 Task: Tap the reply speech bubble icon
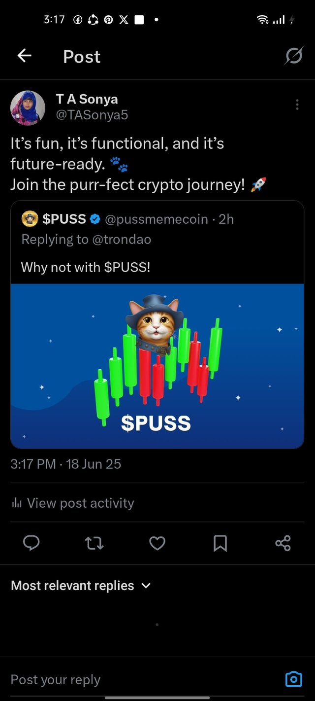(31, 543)
